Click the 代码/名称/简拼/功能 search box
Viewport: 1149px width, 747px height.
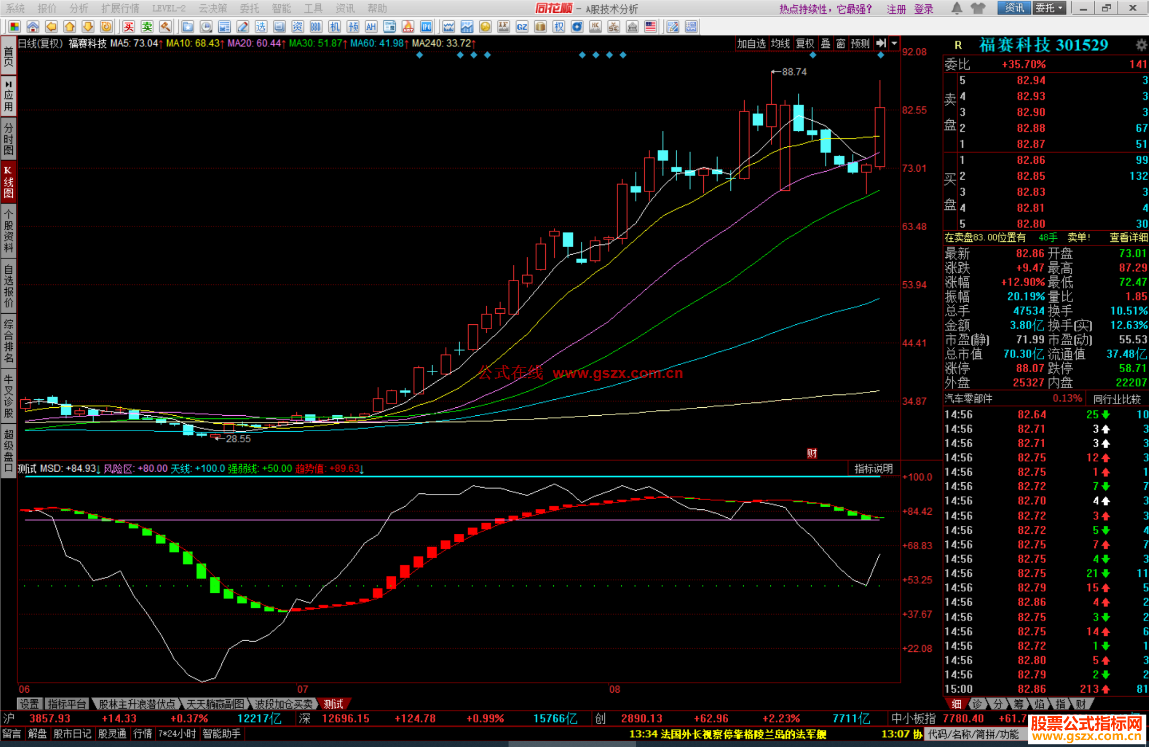coord(973,734)
